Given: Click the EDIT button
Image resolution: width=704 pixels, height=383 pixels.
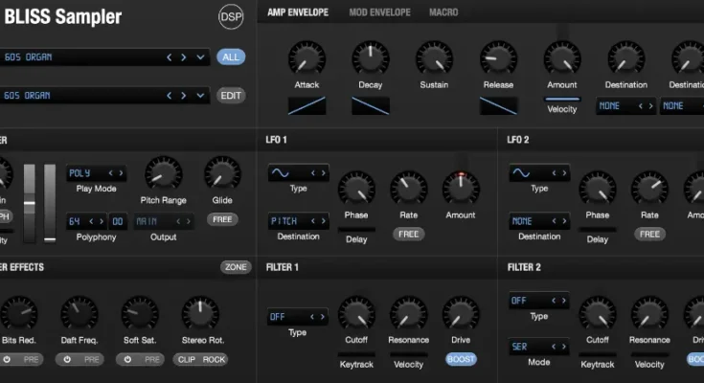Looking at the screenshot, I should [231, 96].
